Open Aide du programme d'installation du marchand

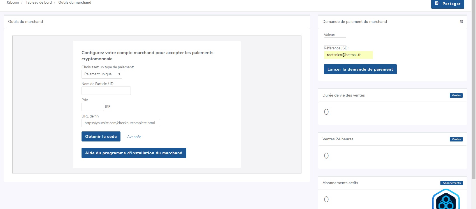click(134, 153)
